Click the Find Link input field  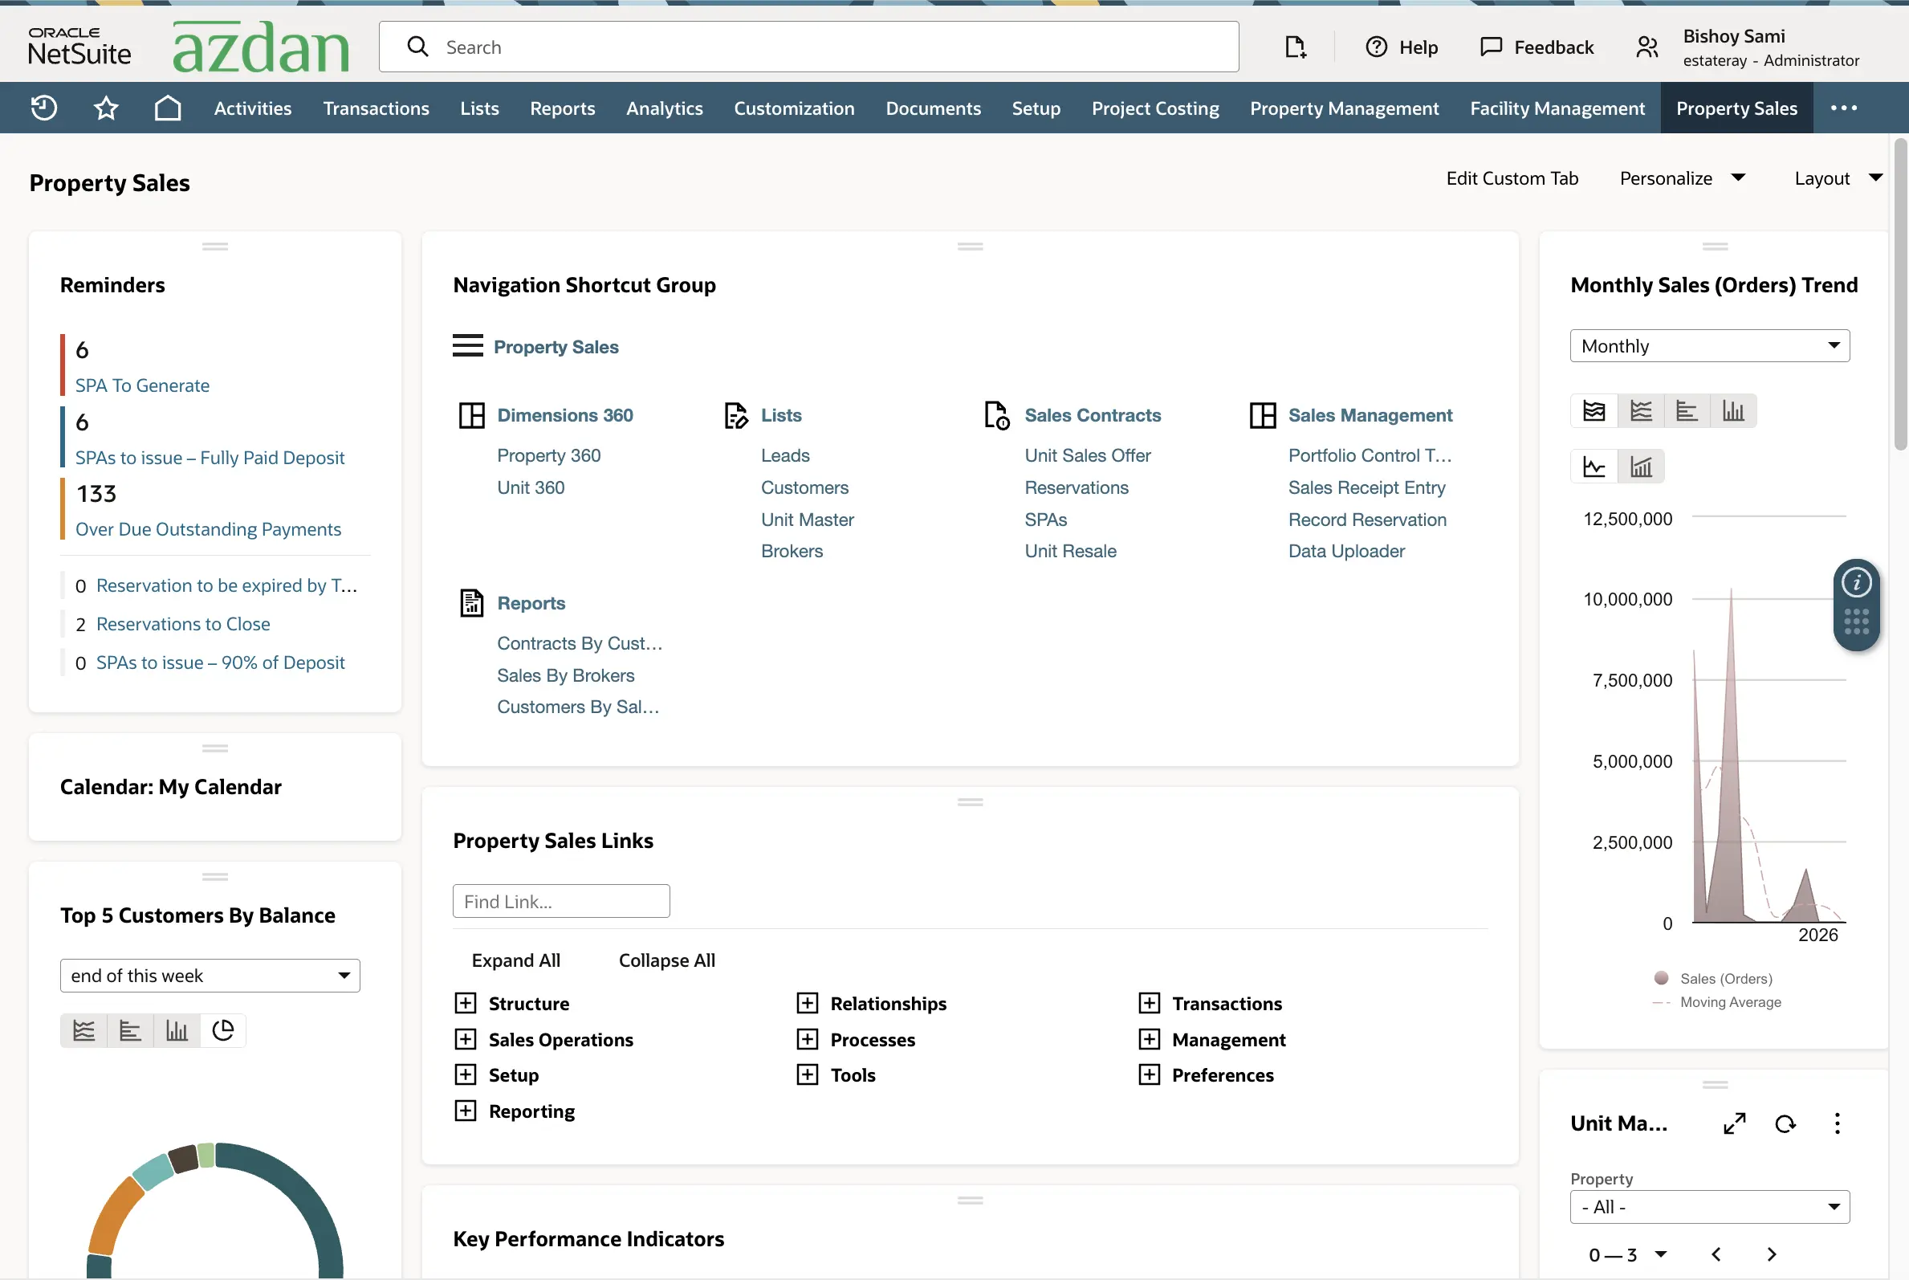[x=561, y=901]
